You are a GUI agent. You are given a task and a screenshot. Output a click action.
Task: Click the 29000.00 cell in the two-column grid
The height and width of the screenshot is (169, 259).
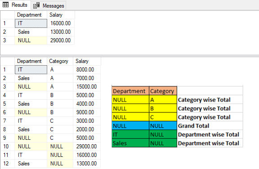pyautogui.click(x=61, y=40)
